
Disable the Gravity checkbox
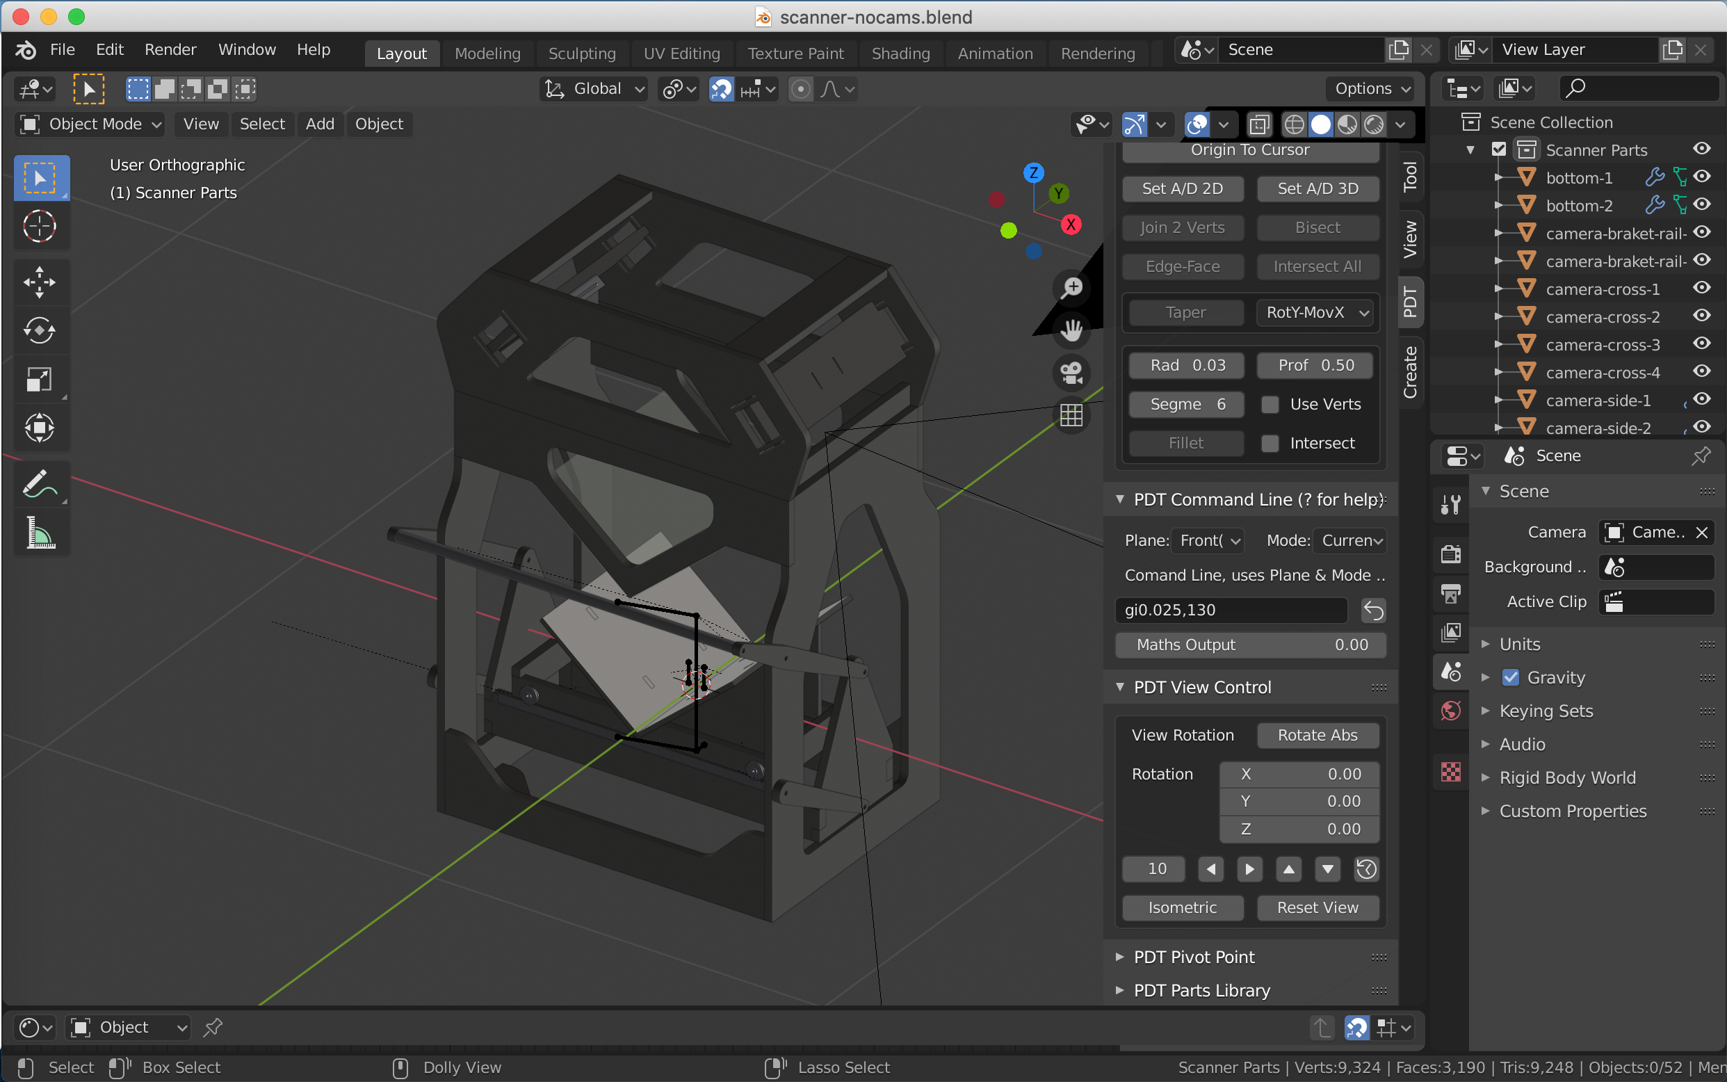click(1510, 677)
